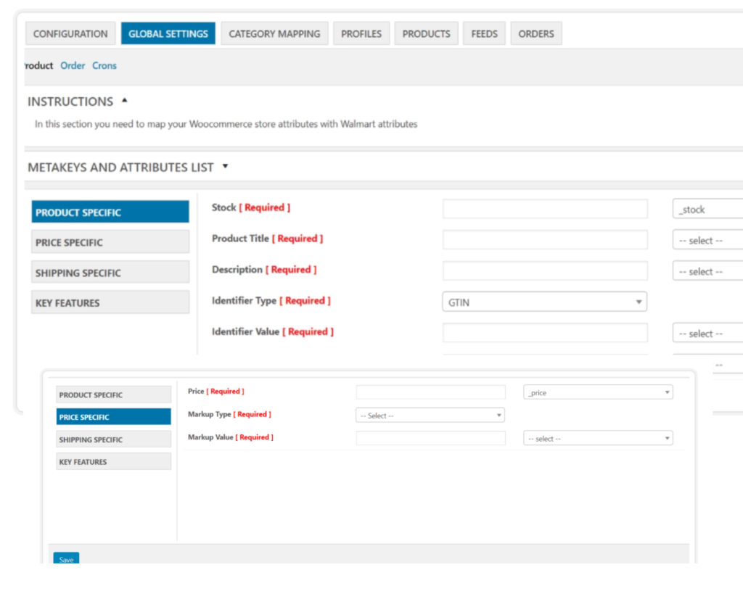Click the Save button
Screen dimensions: 743x591
[65, 559]
